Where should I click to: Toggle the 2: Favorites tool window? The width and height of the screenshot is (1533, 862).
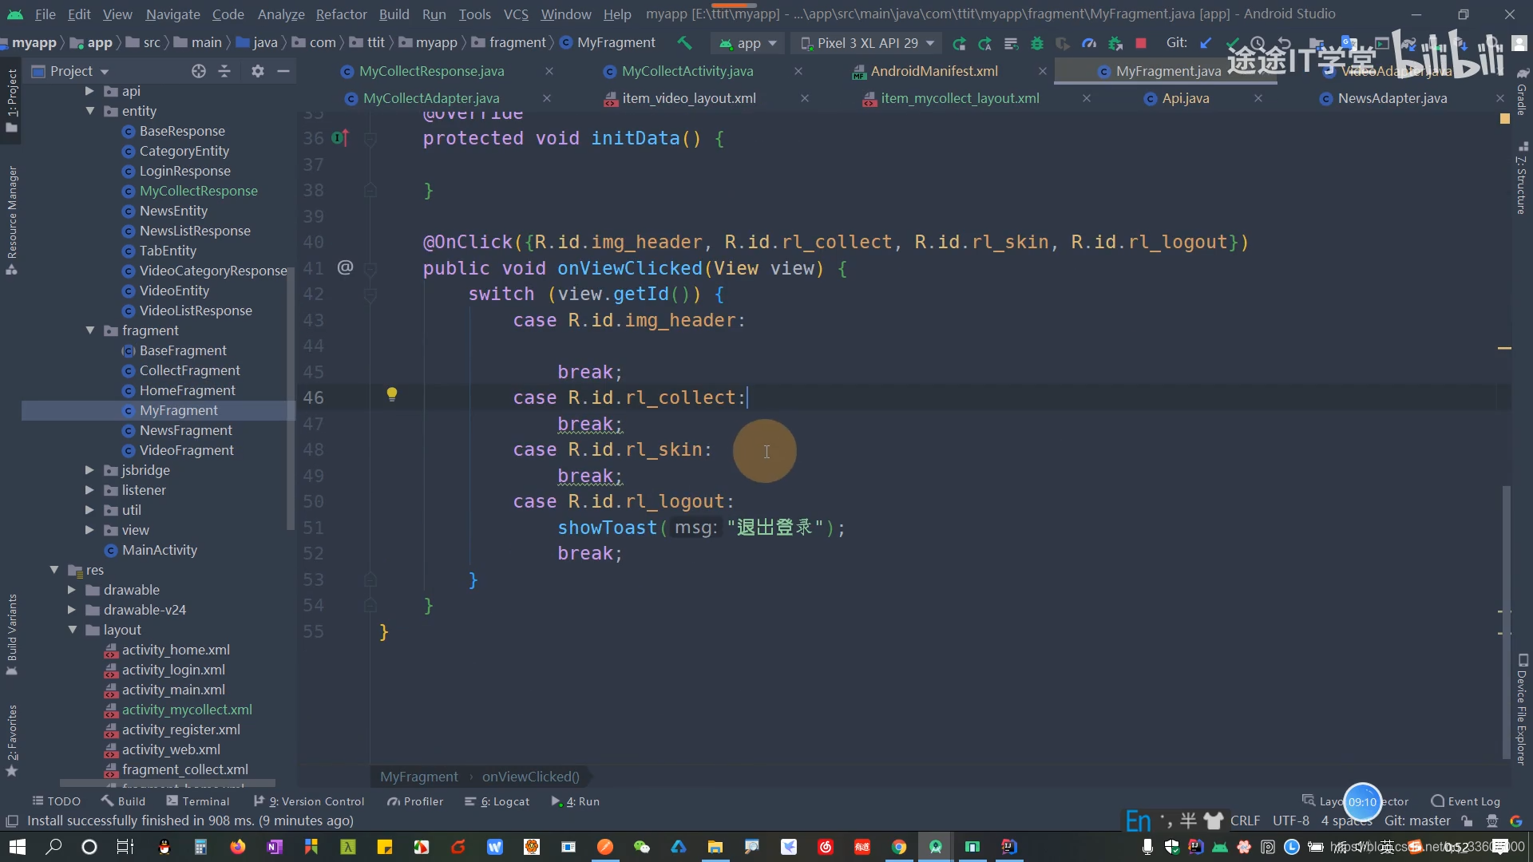coord(11,740)
